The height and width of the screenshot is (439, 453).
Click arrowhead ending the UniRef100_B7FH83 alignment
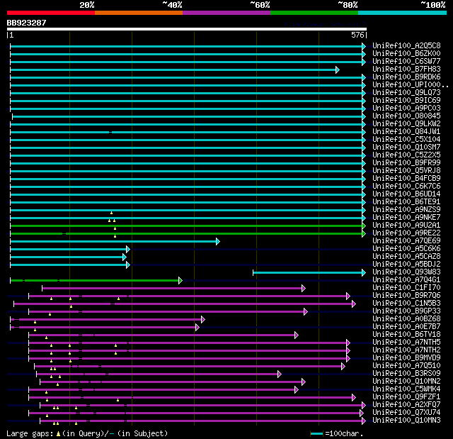[x=338, y=70]
